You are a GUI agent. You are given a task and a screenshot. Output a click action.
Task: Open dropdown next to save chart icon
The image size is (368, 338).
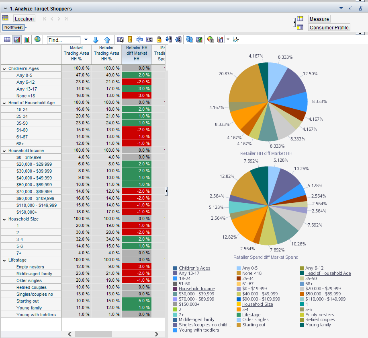tap(228, 39)
